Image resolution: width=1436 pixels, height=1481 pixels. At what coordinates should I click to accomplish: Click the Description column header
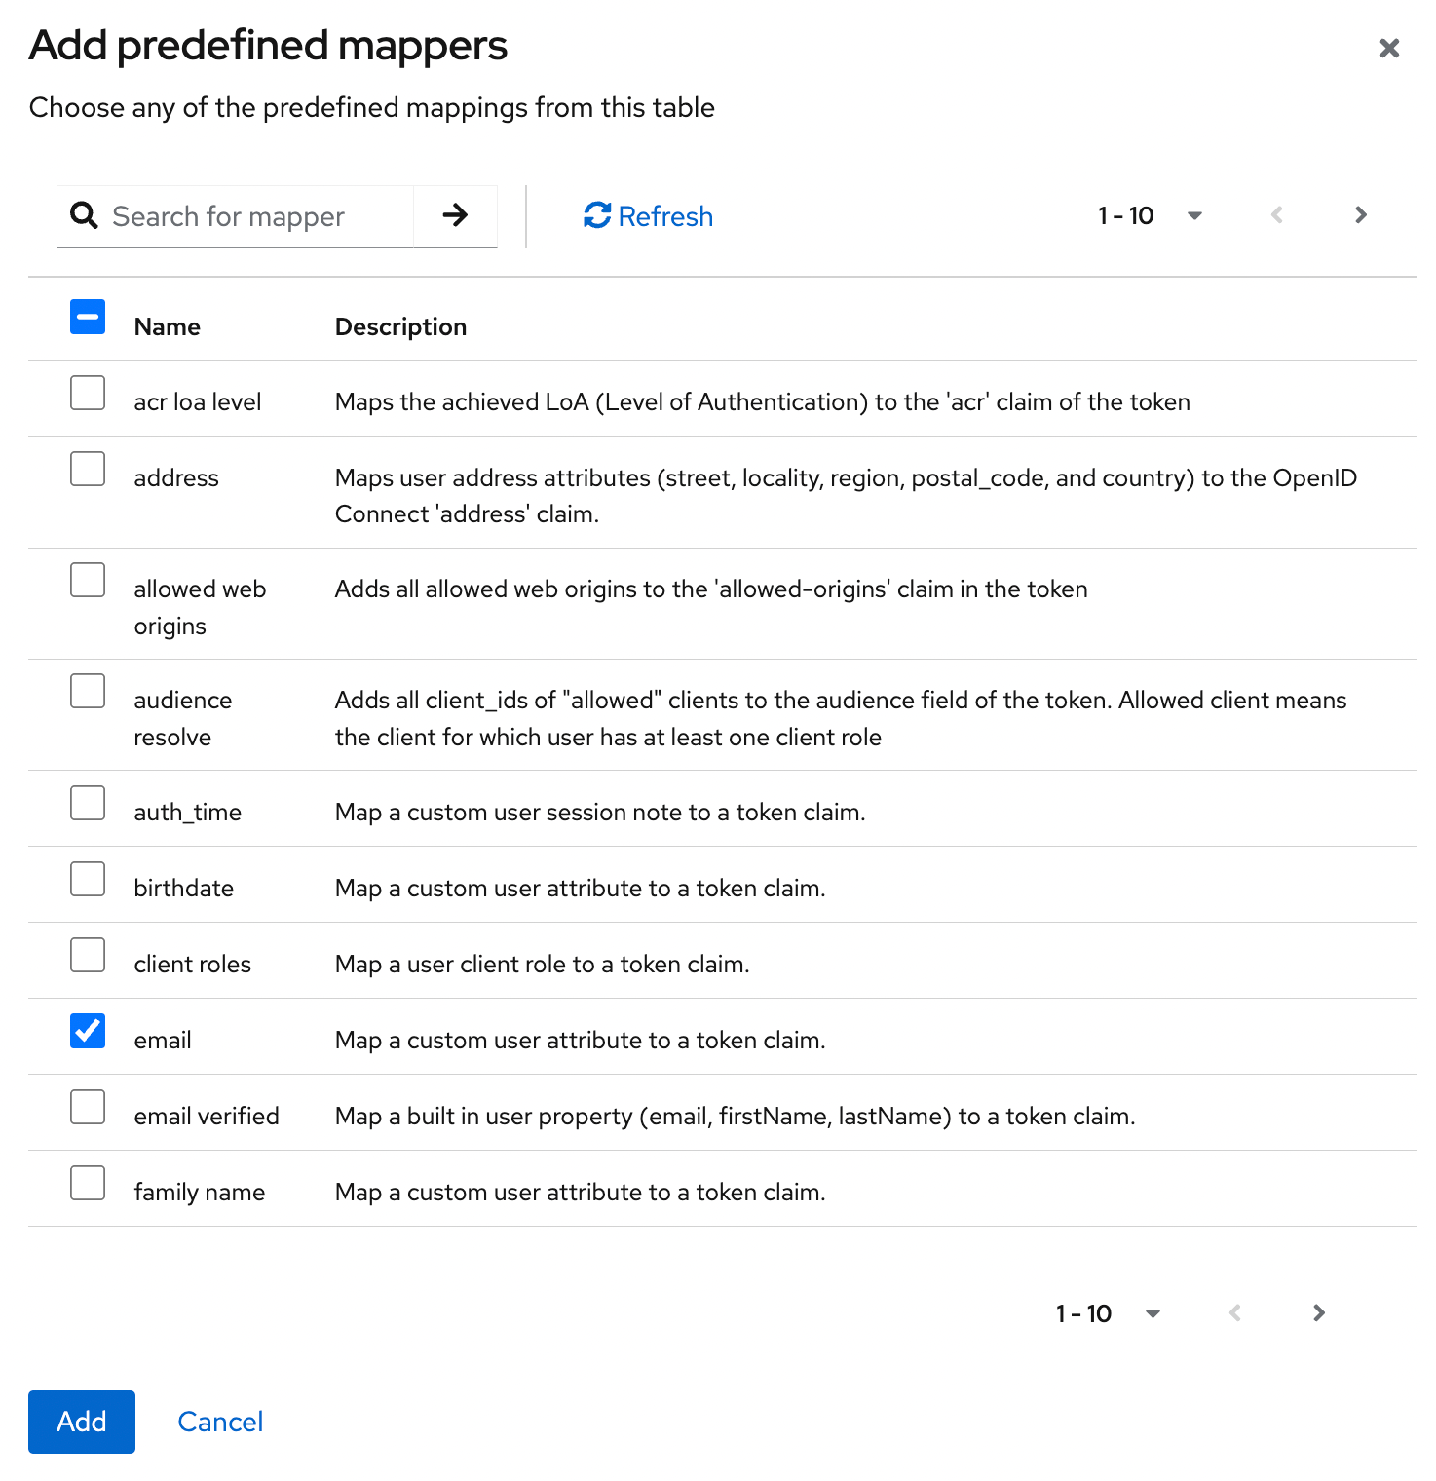400,327
